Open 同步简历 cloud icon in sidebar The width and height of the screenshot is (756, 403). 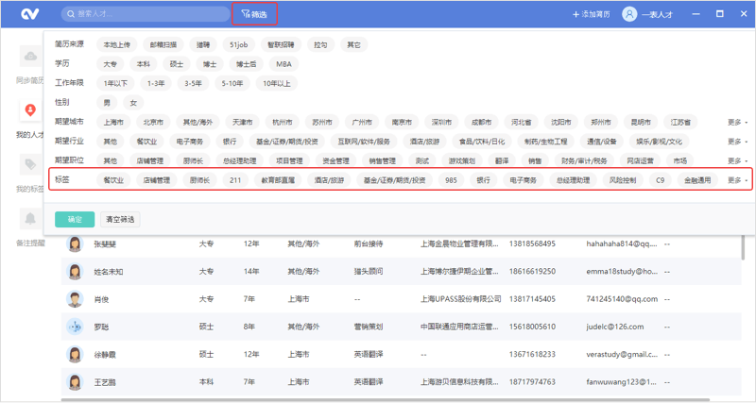[30, 57]
